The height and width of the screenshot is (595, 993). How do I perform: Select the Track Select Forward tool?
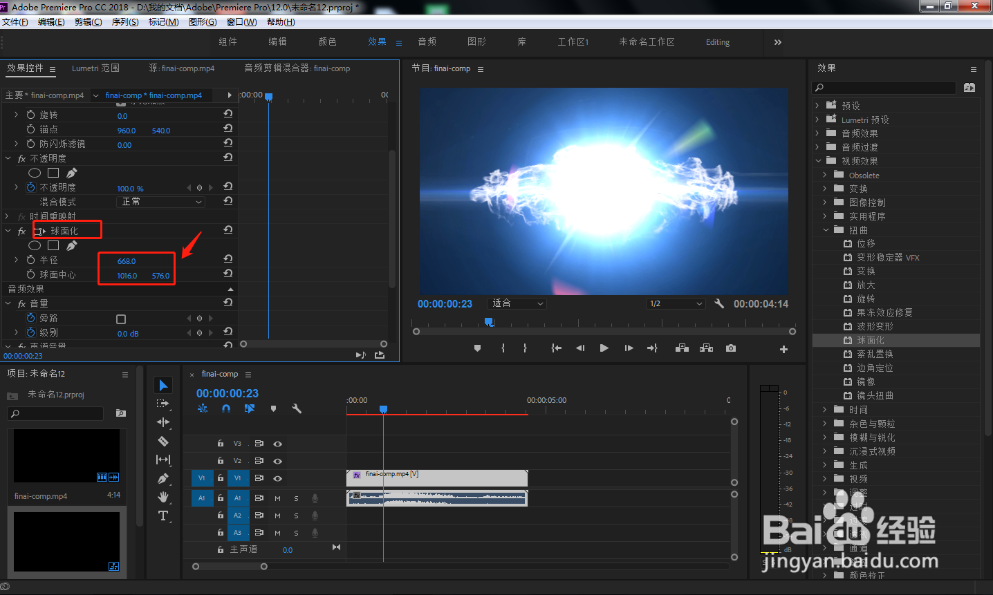[163, 404]
